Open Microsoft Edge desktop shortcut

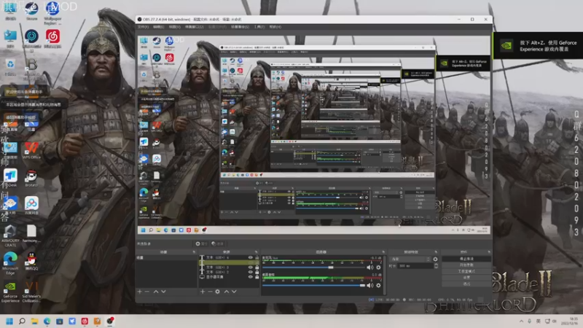(x=10, y=262)
